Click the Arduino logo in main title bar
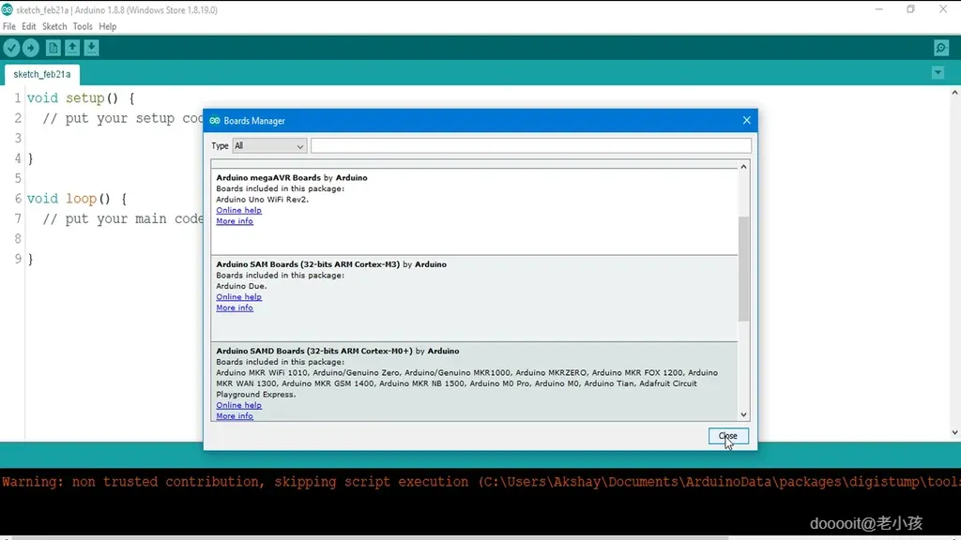 8,9
